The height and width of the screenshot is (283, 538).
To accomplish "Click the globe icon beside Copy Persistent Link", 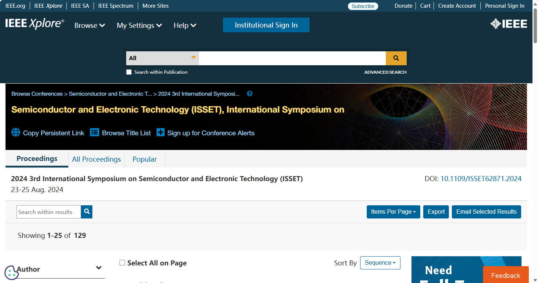I will coord(16,132).
